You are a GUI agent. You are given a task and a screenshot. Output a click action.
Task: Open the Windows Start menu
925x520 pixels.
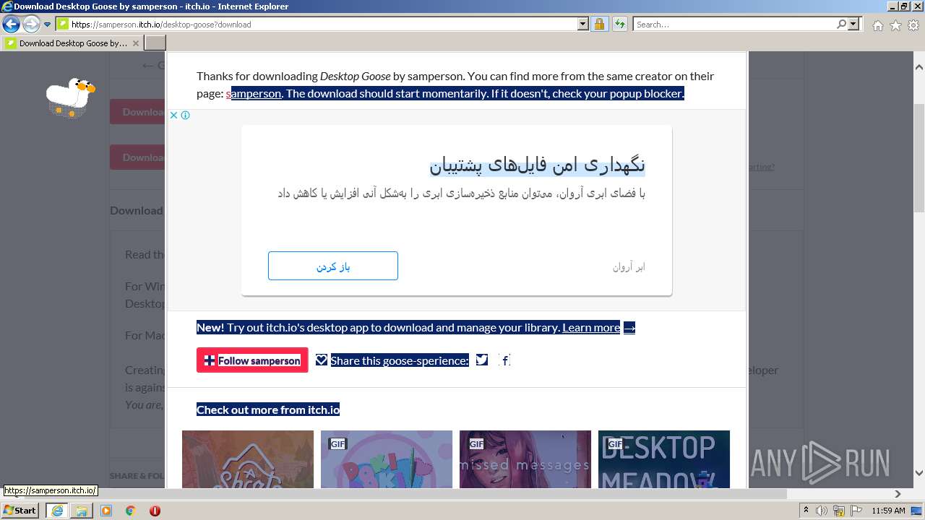(20, 510)
